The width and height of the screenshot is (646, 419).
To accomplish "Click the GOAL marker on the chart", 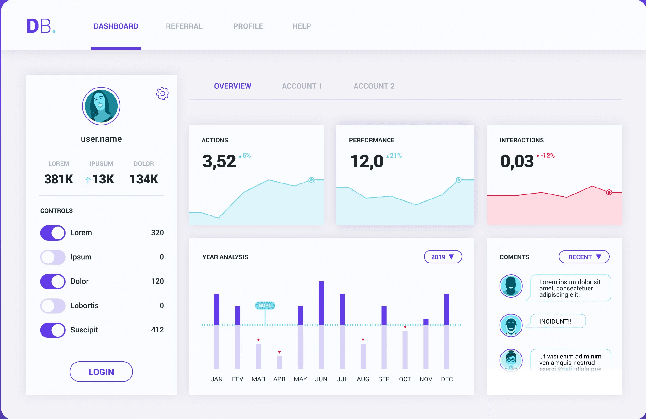I will click(265, 305).
